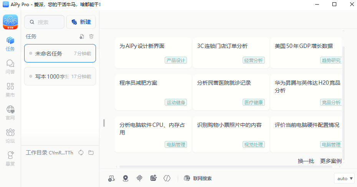Click the code brackets icon in bottom toolbar
The height and width of the screenshot is (187, 357).
point(167,178)
